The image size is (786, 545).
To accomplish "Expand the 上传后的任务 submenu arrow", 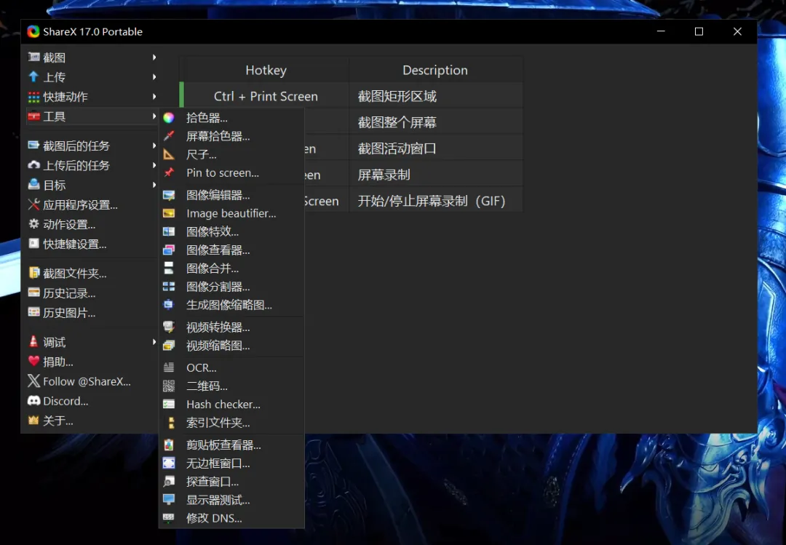I will 154,165.
